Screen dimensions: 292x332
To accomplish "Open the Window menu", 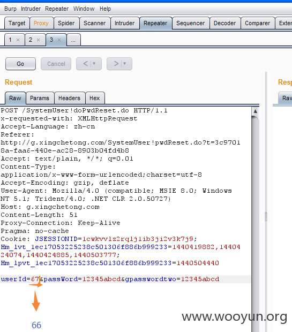I will tap(84, 9).
